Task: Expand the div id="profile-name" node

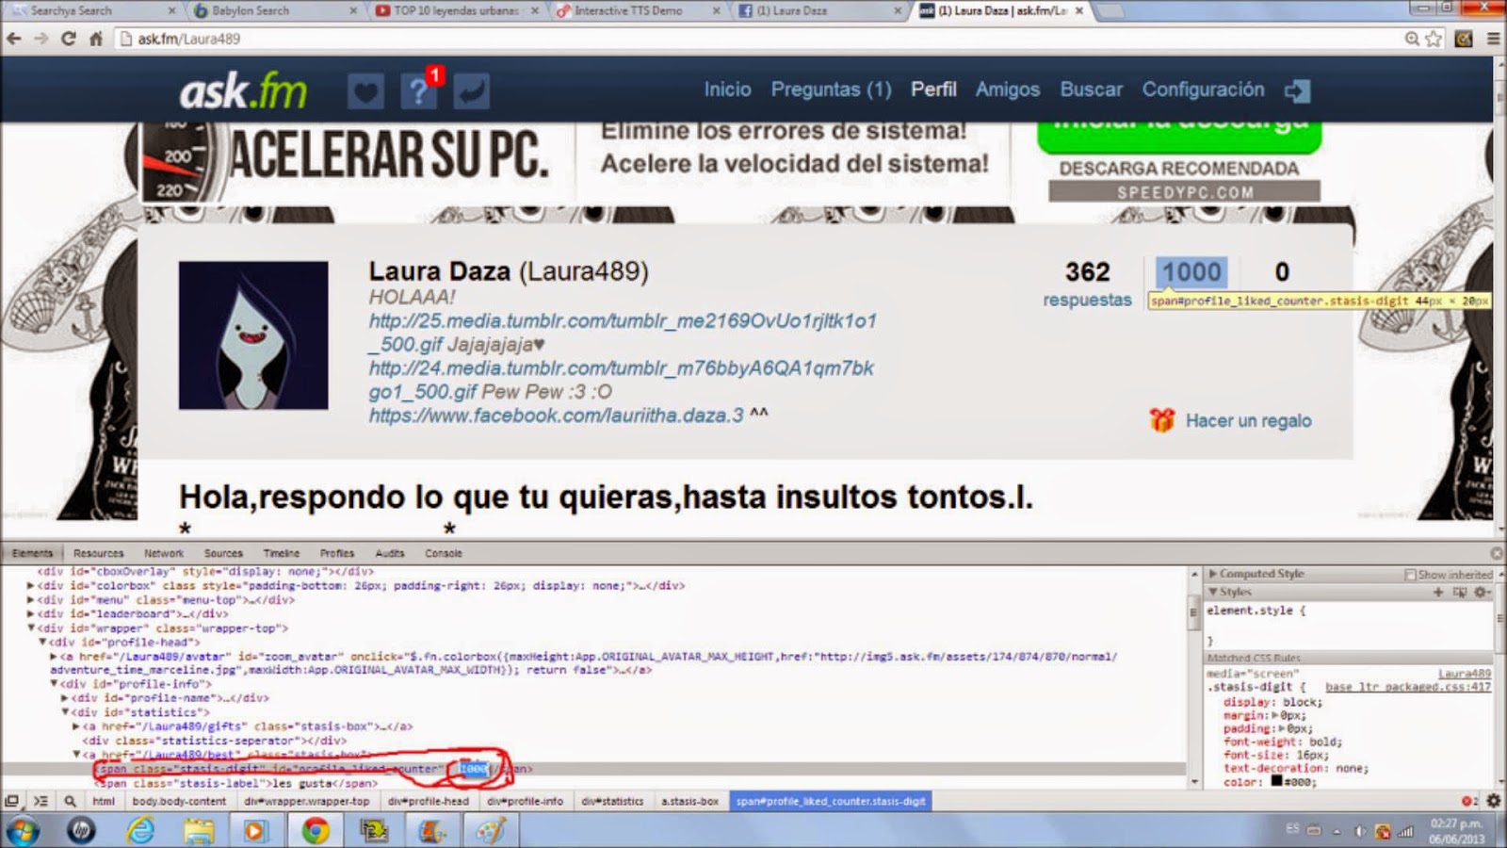Action: pyautogui.click(x=65, y=698)
